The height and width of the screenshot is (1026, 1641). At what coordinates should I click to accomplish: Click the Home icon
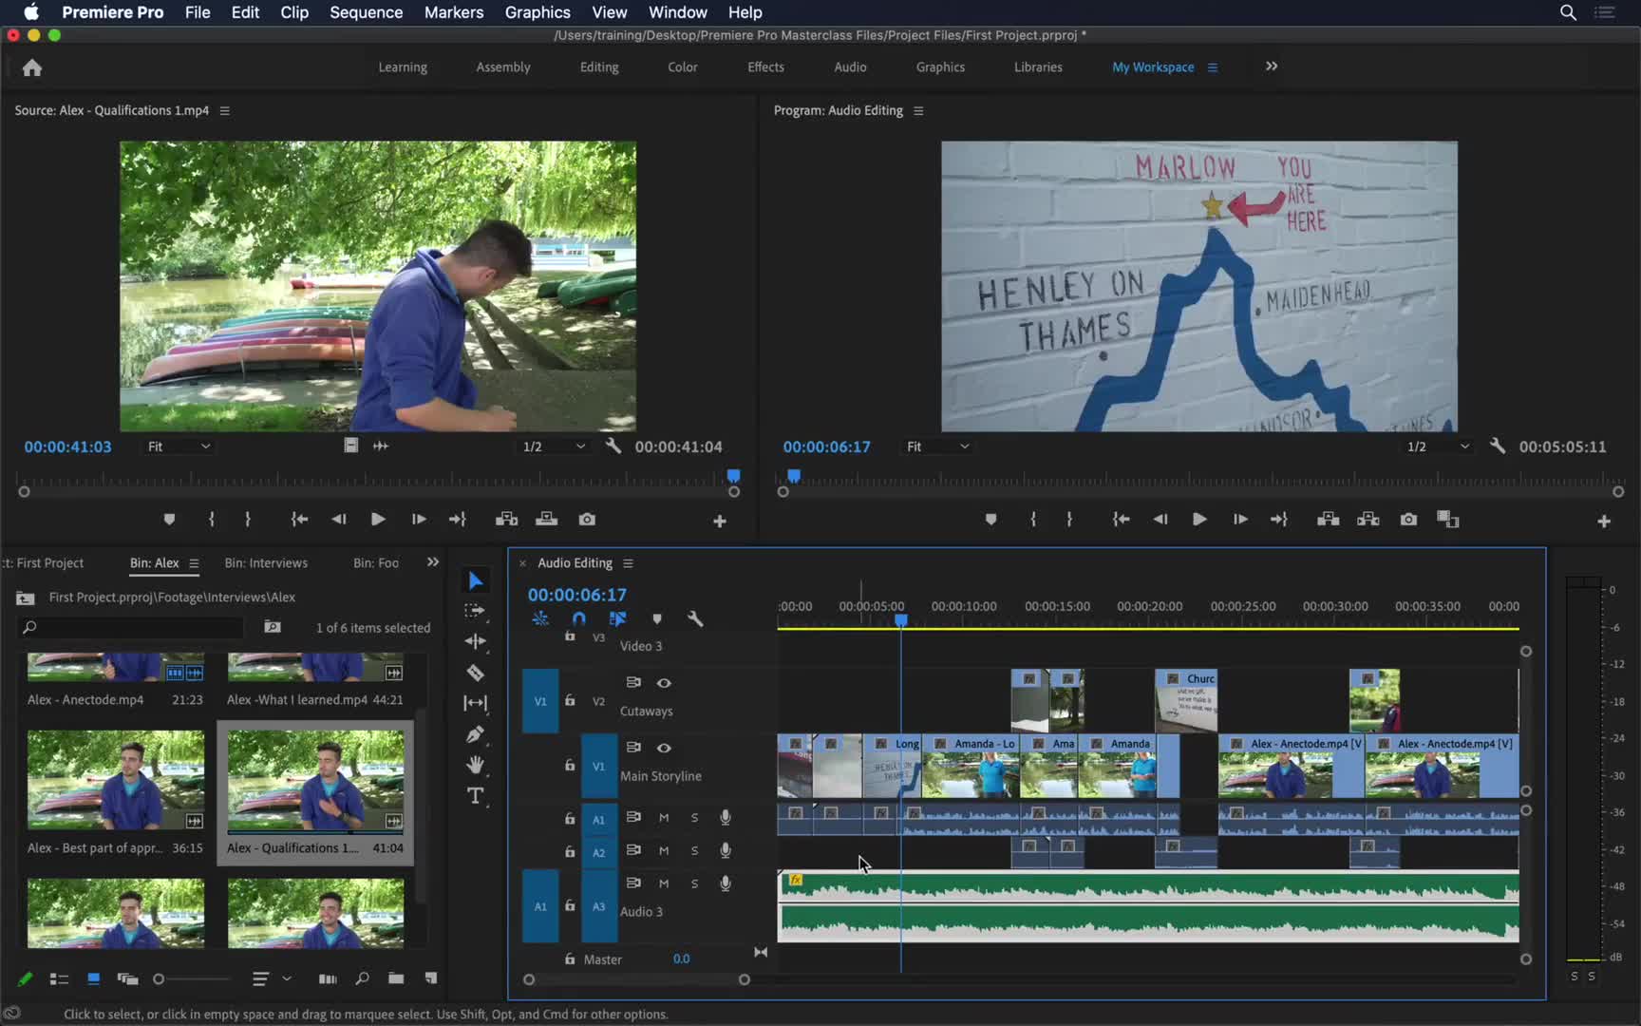click(32, 67)
